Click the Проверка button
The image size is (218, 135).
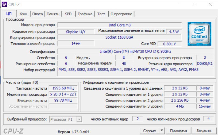[x=178, y=131]
